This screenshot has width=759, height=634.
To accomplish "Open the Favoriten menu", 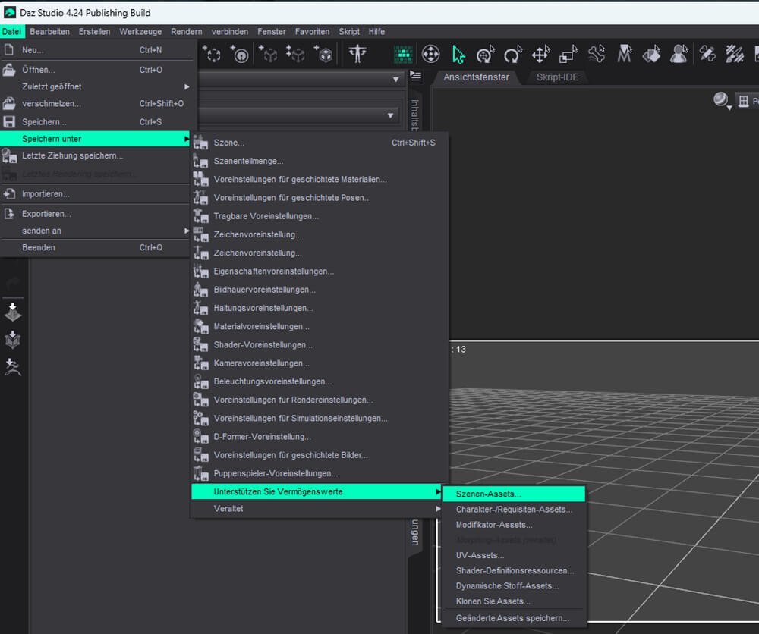I will [312, 31].
